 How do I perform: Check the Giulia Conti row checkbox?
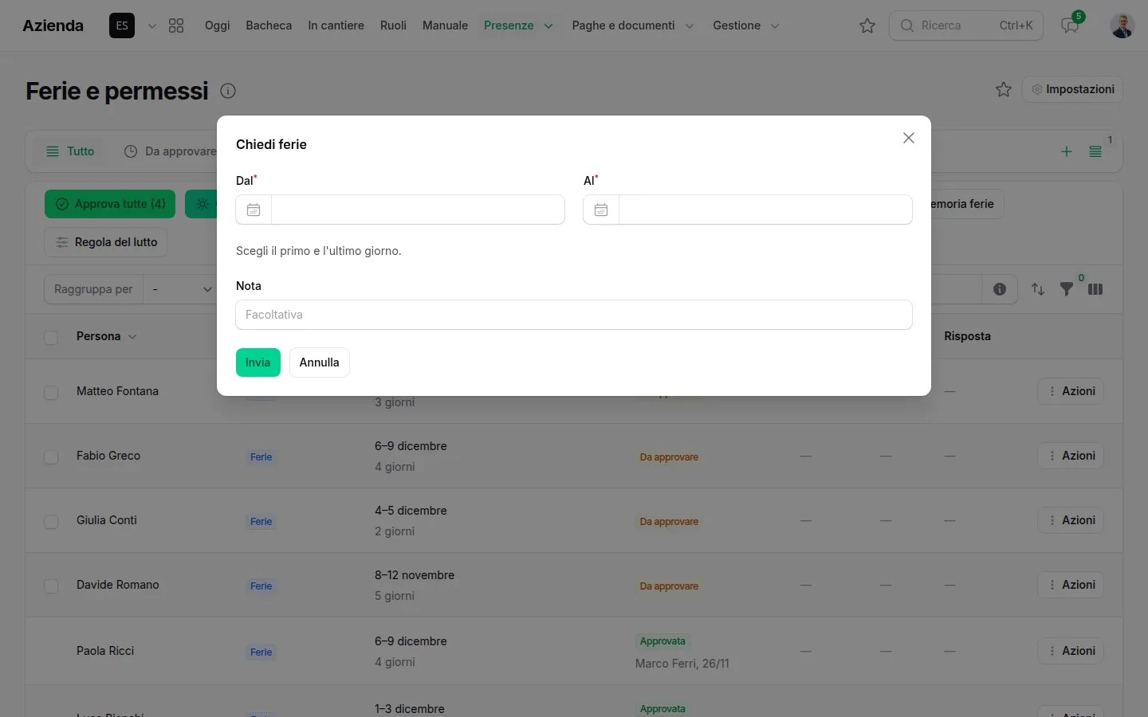click(51, 521)
